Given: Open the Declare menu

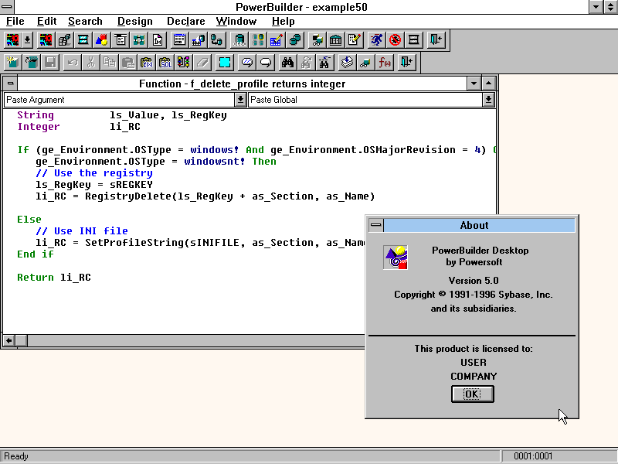Looking at the screenshot, I should (x=186, y=22).
